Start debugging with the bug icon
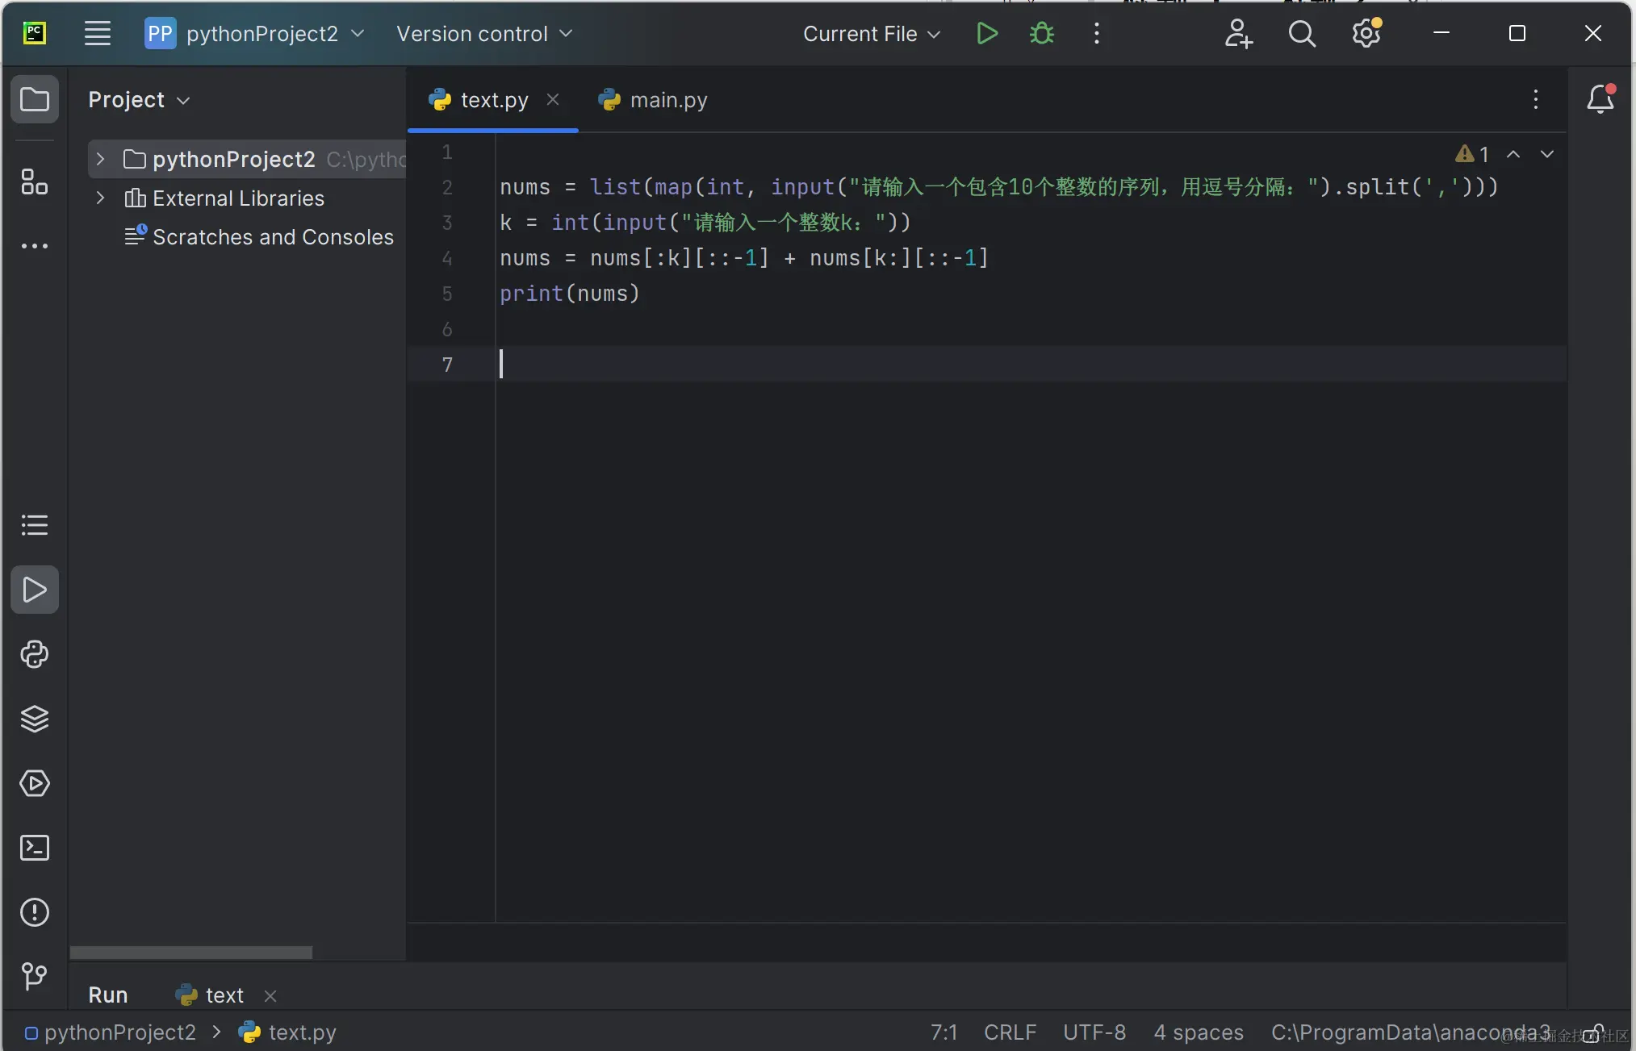 point(1042,34)
